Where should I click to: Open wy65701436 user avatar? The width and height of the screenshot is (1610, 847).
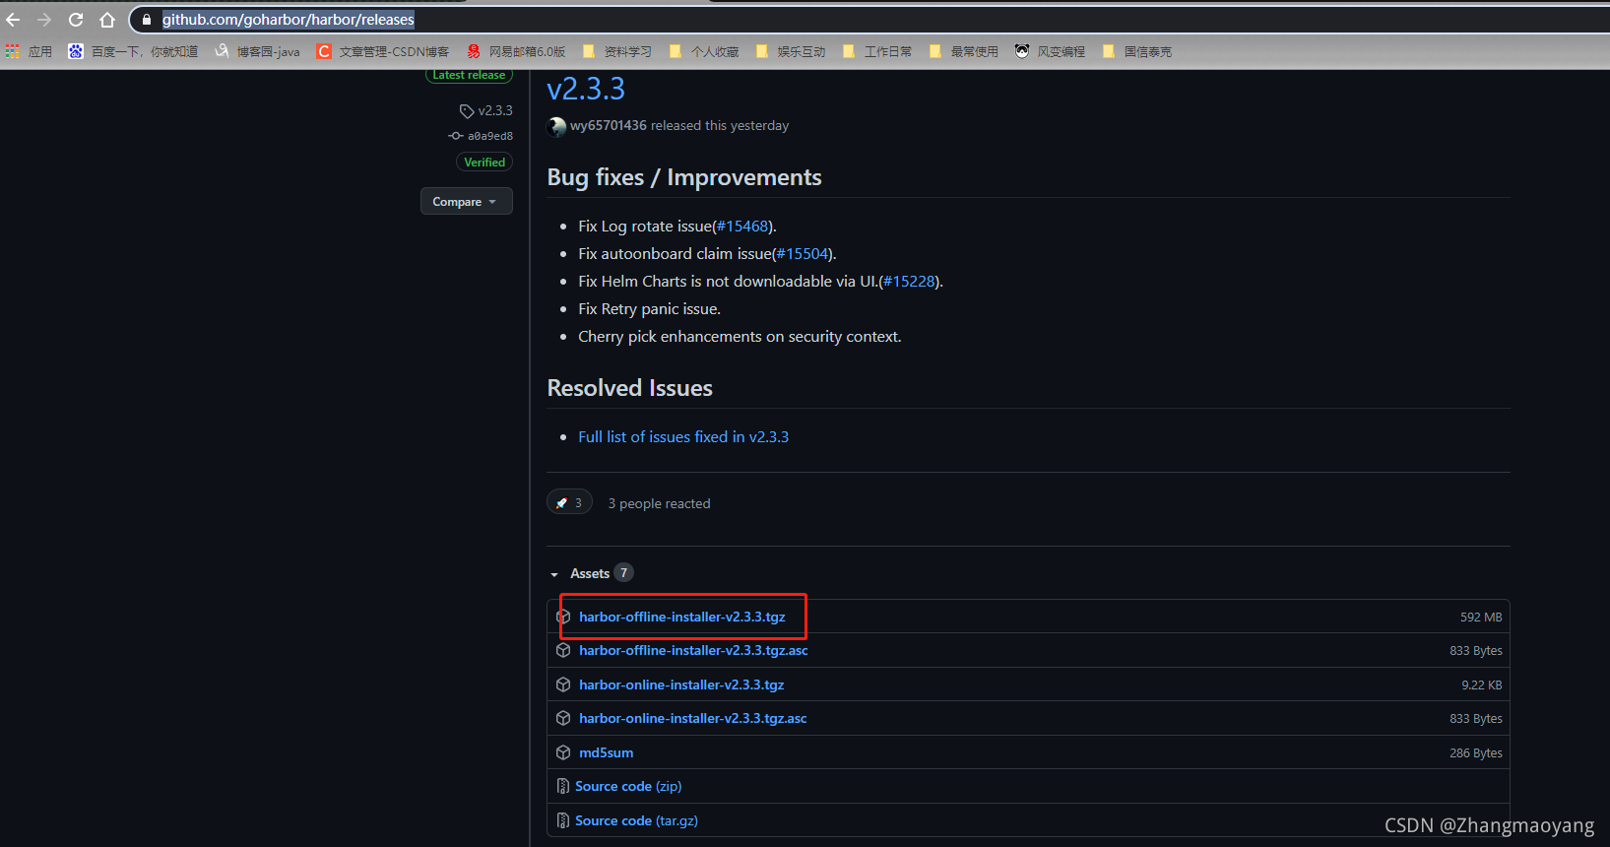coord(556,126)
